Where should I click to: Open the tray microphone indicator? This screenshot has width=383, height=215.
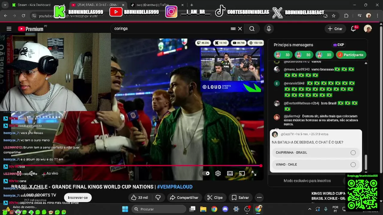pyautogui.click(x=326, y=209)
